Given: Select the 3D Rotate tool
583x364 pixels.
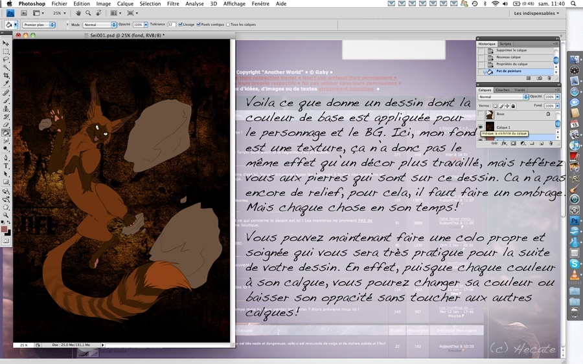Looking at the screenshot, I should (6, 191).
